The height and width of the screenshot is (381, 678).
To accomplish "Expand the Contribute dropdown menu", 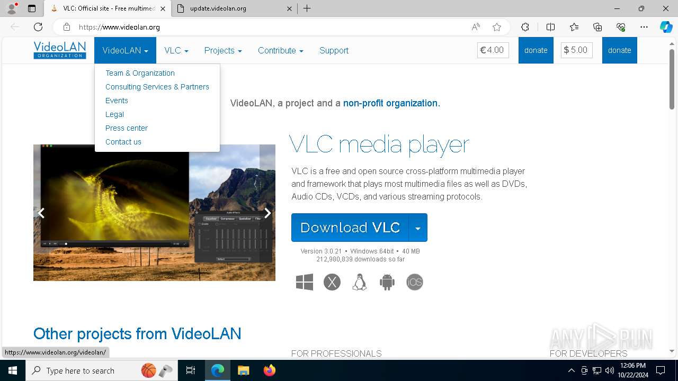I will pos(281,50).
